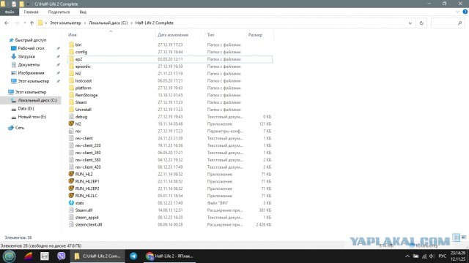The height and width of the screenshot is (263, 469).
Task: Open Новый том (E:) drive
Action: [32, 117]
